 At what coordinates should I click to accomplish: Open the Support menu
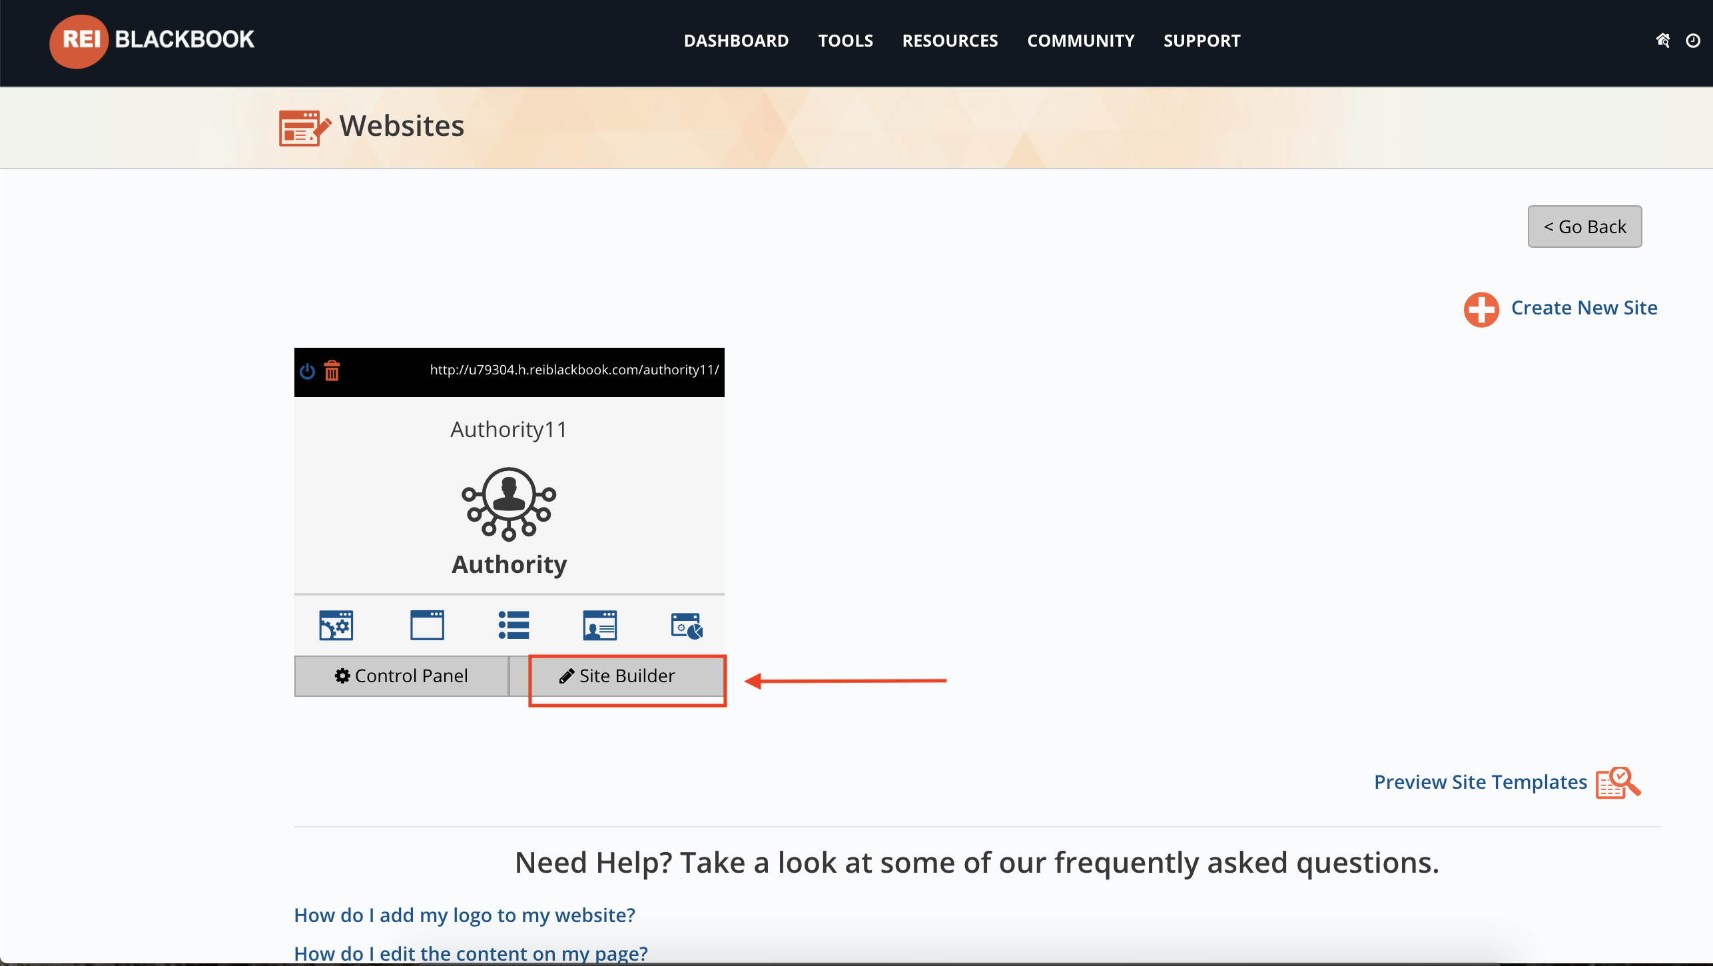coord(1201,41)
